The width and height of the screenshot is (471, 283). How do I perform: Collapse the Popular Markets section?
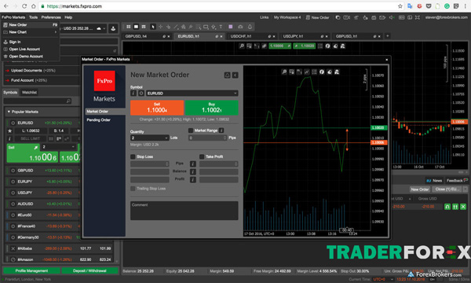(x=9, y=112)
